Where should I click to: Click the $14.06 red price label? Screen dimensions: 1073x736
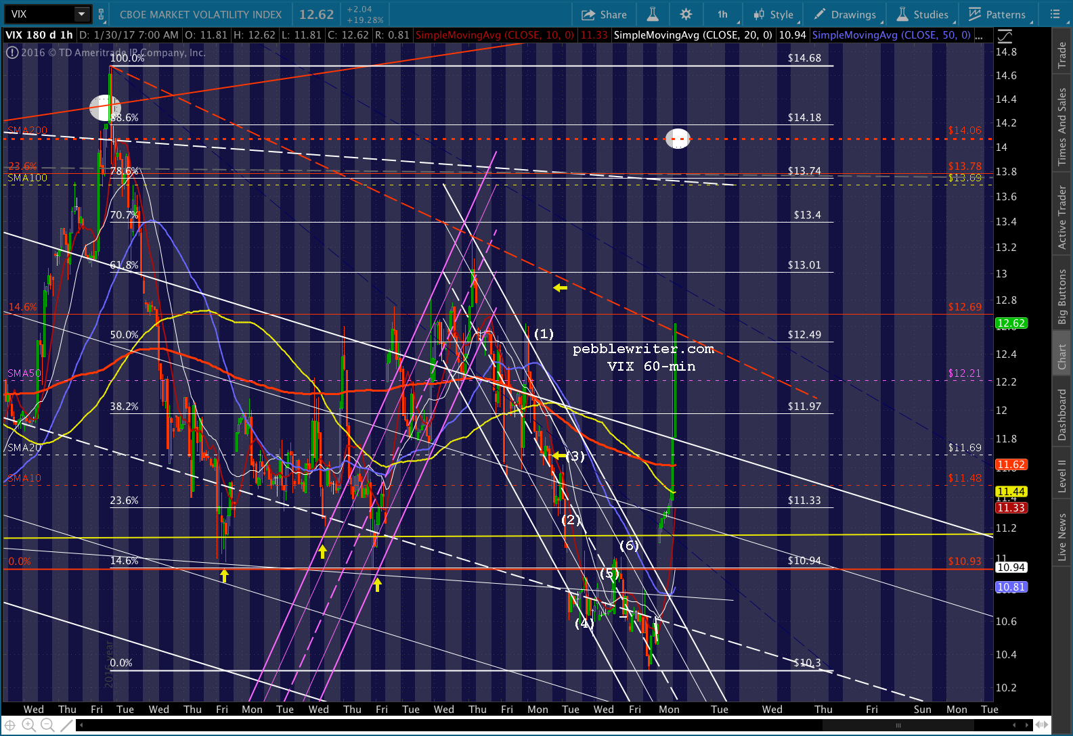pos(965,131)
